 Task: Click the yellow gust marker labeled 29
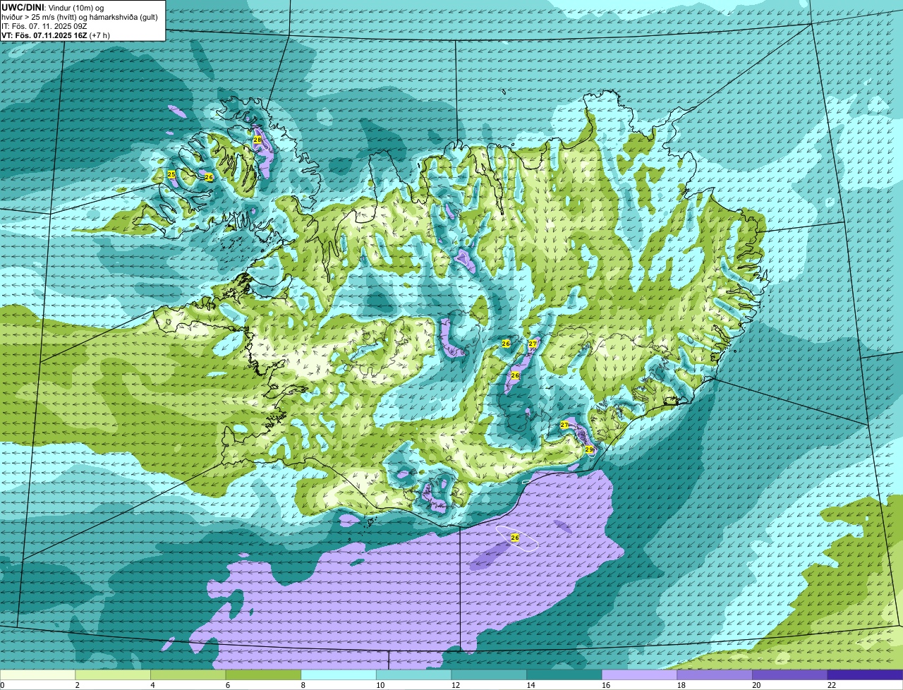[x=589, y=449]
